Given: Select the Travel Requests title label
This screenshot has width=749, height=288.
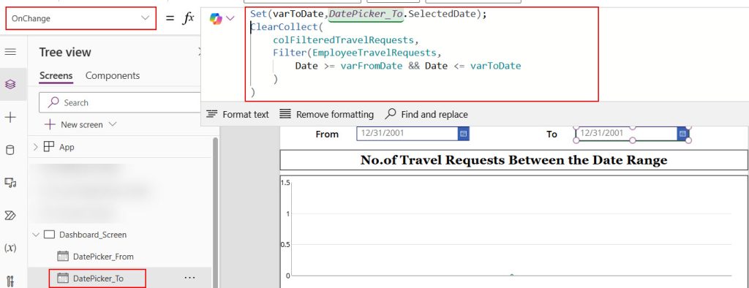Looking at the screenshot, I should tap(513, 160).
